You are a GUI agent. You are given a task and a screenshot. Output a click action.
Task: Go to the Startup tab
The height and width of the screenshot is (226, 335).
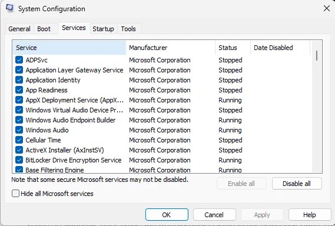(103, 29)
